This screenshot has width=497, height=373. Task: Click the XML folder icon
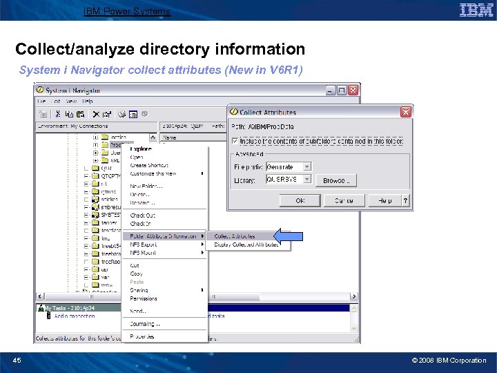pyautogui.click(x=105, y=160)
